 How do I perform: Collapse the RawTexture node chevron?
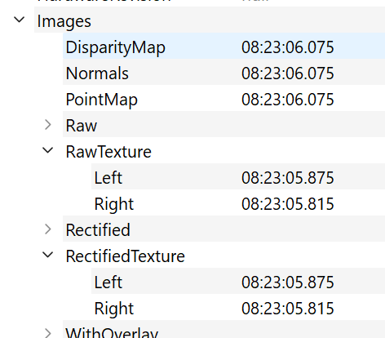click(48, 150)
